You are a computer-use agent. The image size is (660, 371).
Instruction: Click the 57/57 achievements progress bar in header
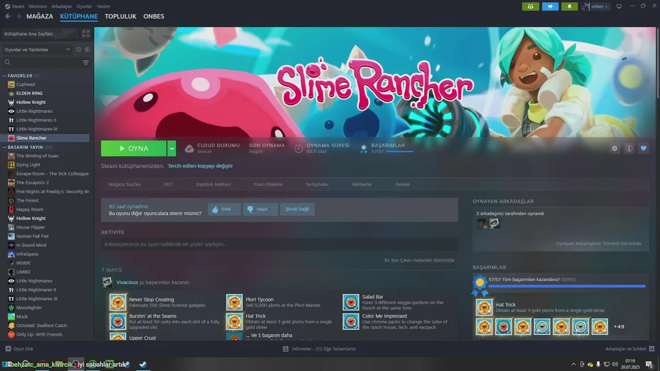400,151
